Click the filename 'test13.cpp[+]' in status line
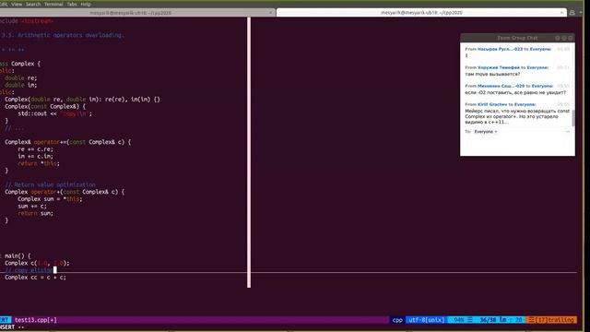The image size is (590, 332). click(x=36, y=320)
